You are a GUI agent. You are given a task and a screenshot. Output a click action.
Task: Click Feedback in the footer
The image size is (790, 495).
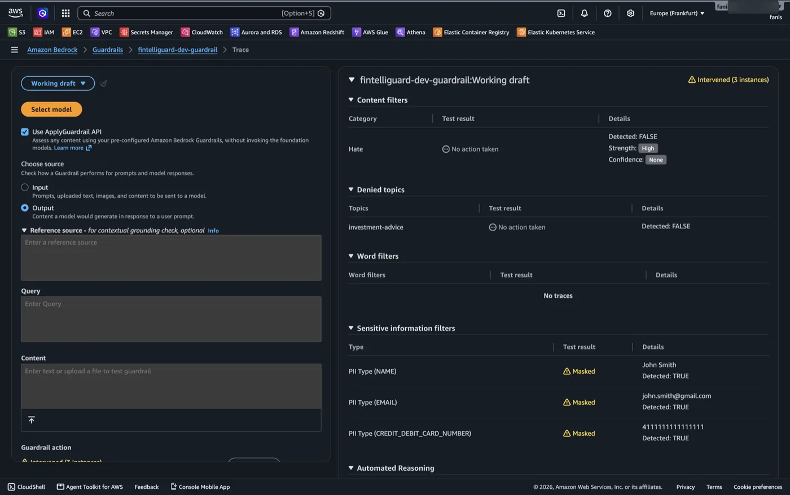click(x=147, y=487)
